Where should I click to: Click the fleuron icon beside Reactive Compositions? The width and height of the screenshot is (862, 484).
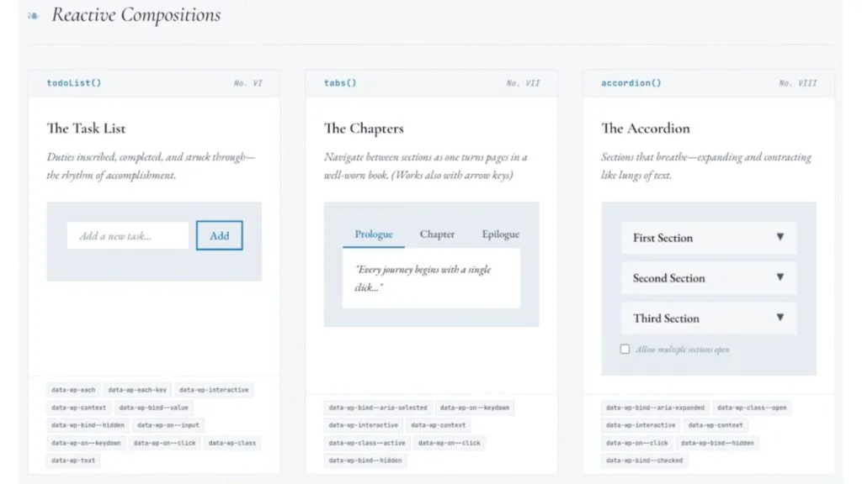[x=33, y=16]
